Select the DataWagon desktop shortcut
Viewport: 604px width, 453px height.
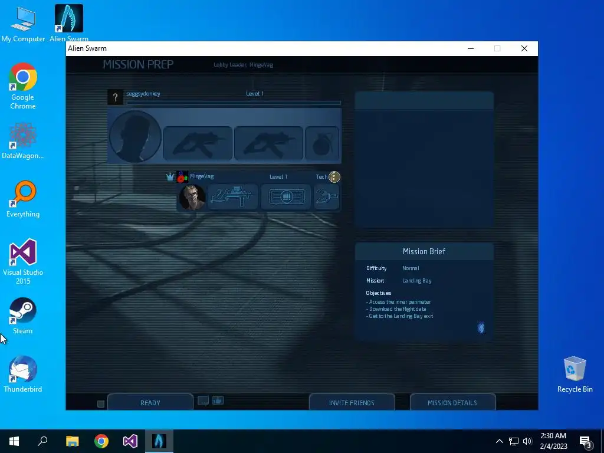23,141
